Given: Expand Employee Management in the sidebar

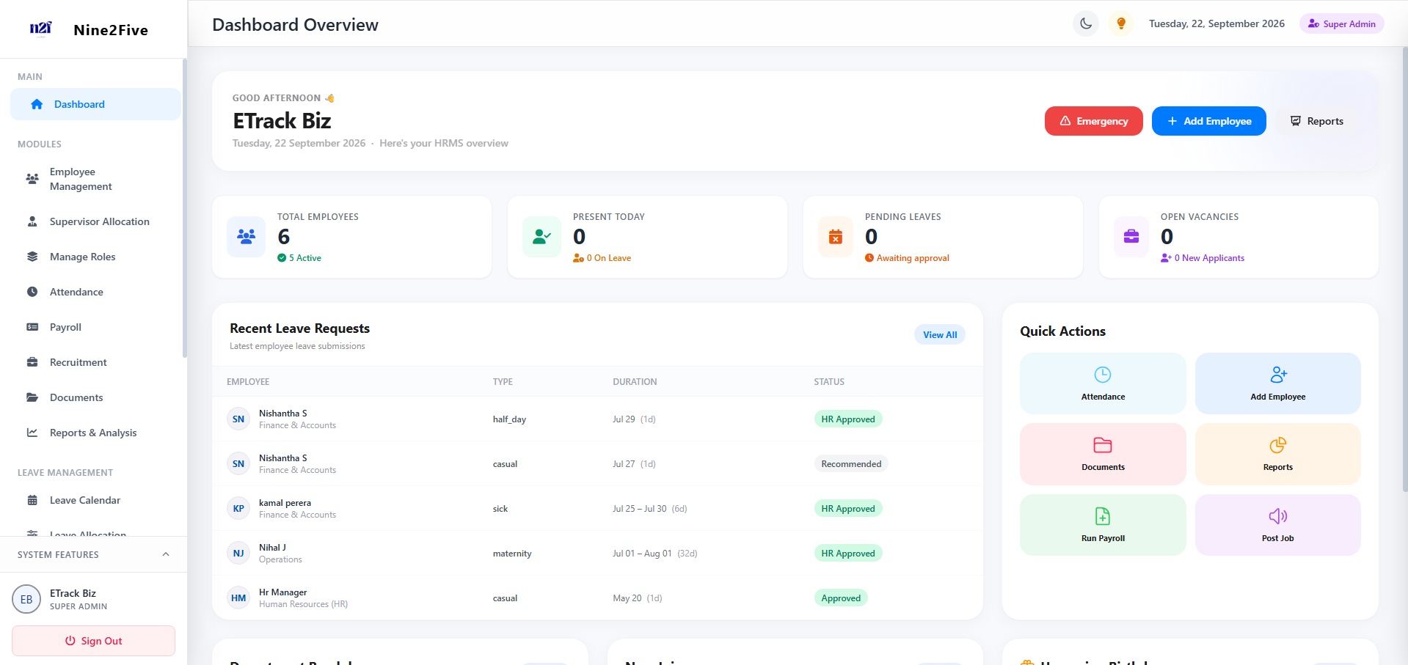Looking at the screenshot, I should [x=95, y=179].
